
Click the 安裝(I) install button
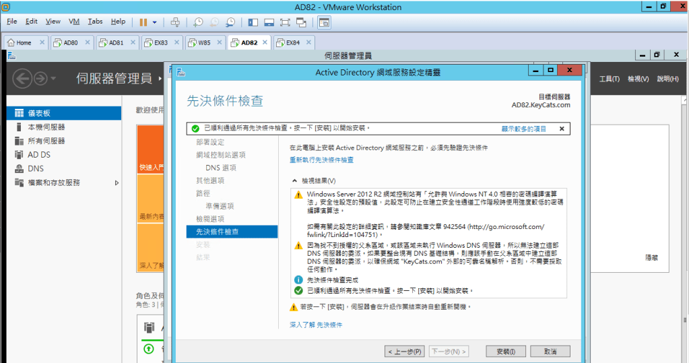click(x=505, y=352)
